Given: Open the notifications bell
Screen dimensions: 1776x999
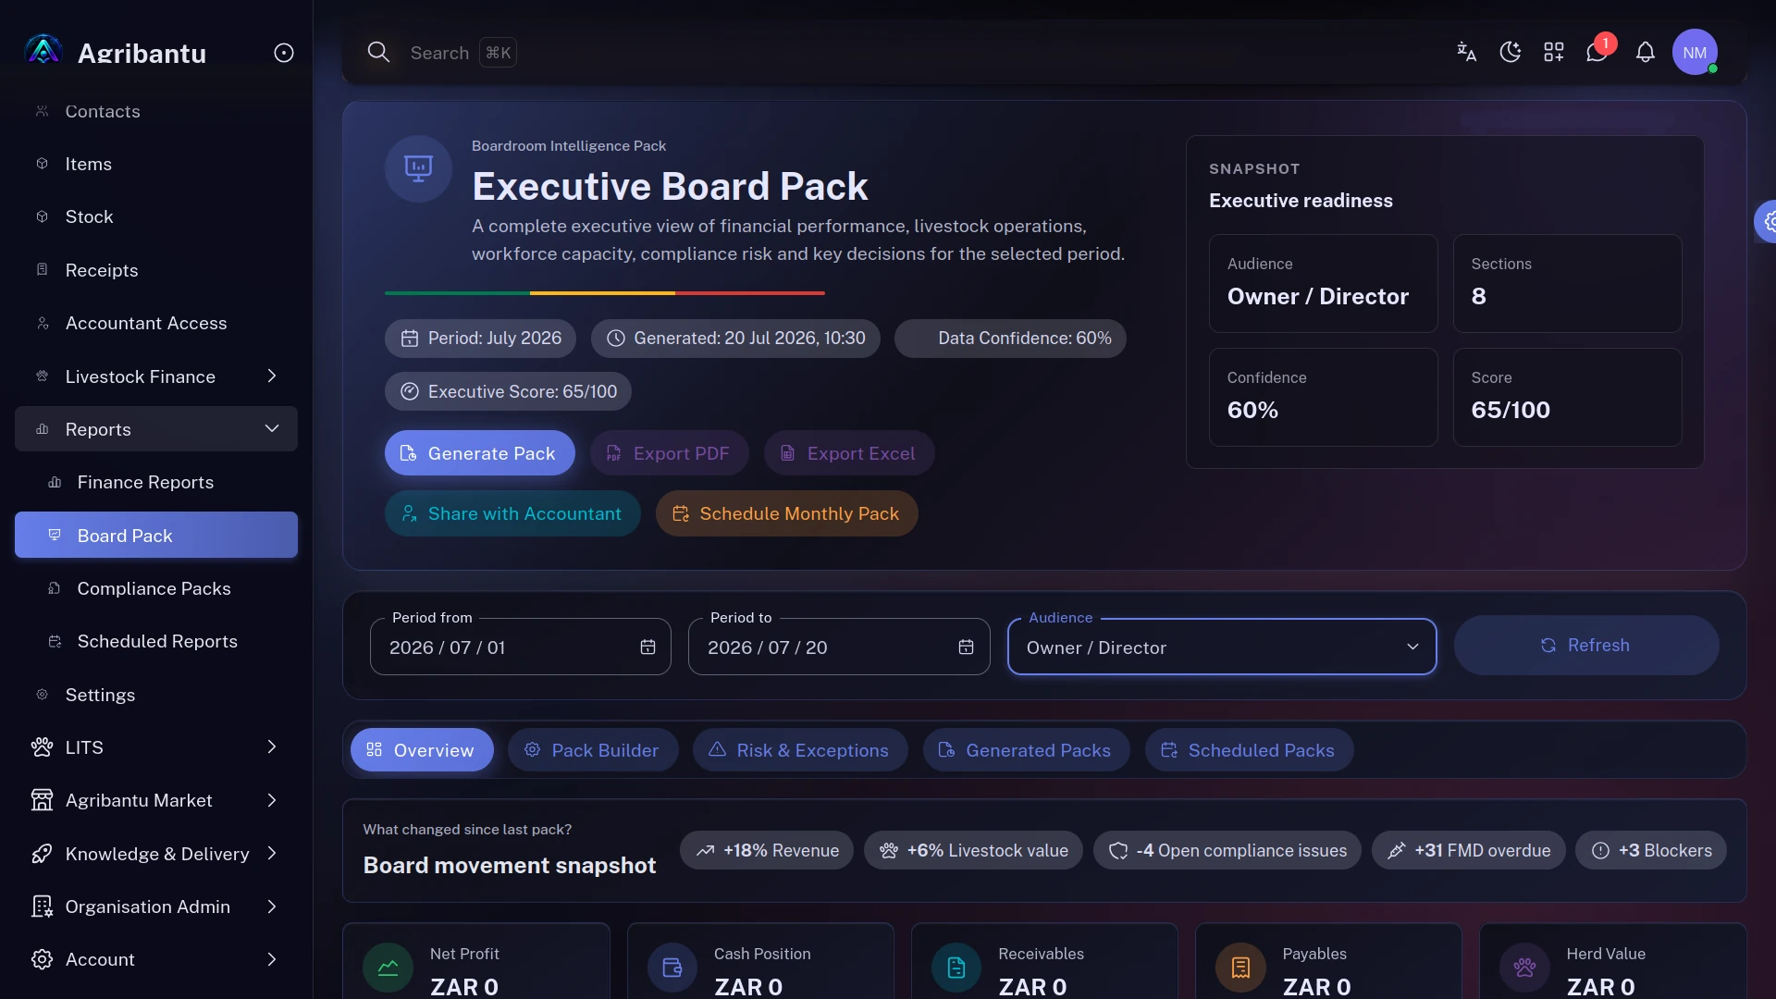Looking at the screenshot, I should tap(1646, 52).
